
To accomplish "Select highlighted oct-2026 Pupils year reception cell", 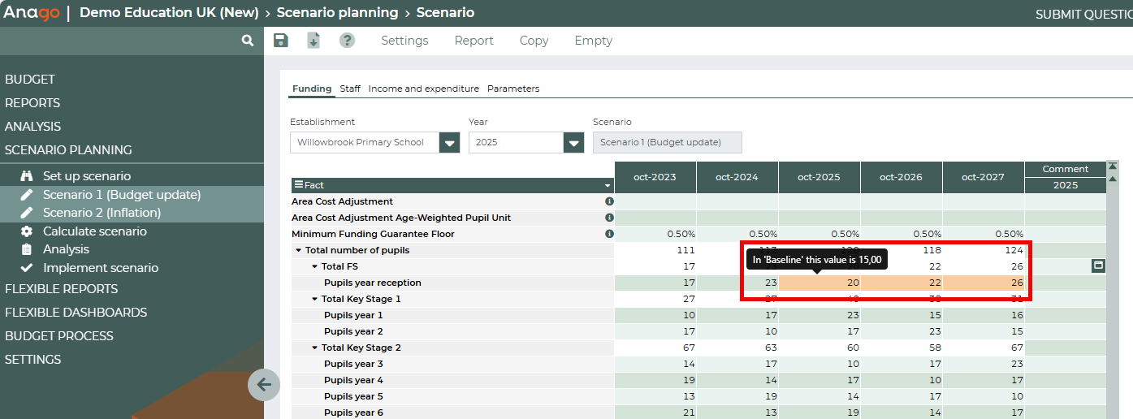I will (x=902, y=283).
